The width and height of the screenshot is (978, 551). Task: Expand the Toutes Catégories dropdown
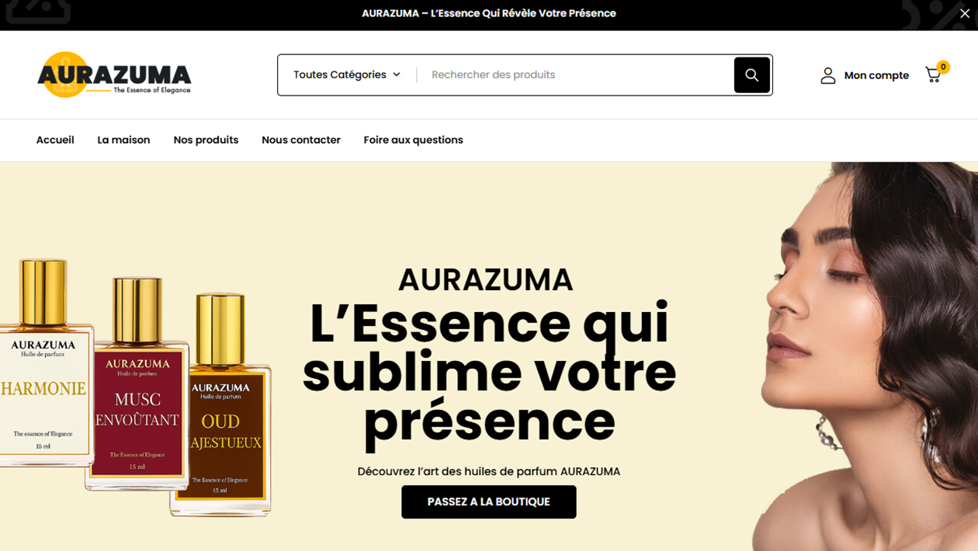pyautogui.click(x=347, y=75)
